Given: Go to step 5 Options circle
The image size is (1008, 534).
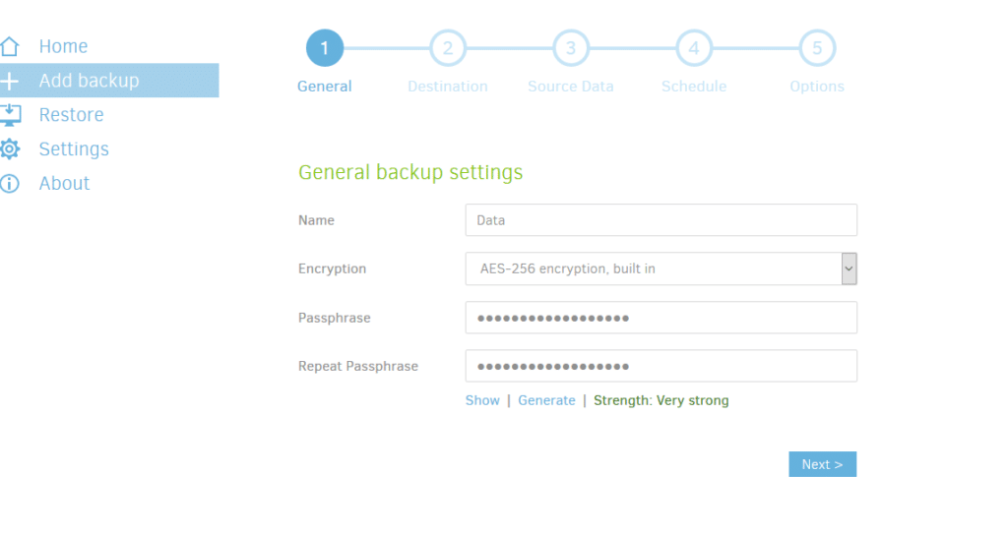Looking at the screenshot, I should coord(817,48).
